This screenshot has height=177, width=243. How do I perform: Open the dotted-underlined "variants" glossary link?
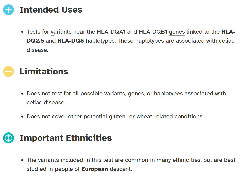[x=61, y=32]
